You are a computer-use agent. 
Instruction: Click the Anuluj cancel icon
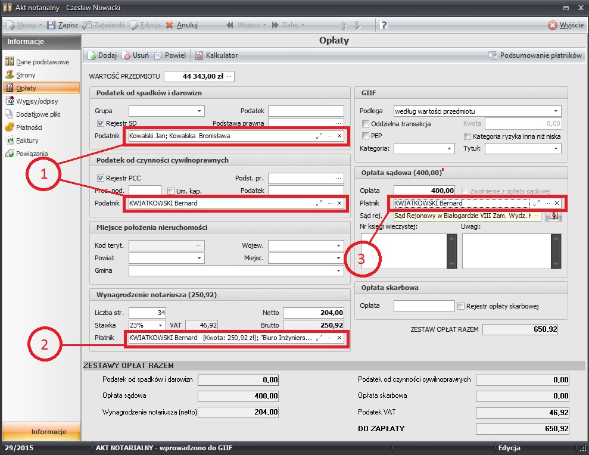pyautogui.click(x=170, y=25)
